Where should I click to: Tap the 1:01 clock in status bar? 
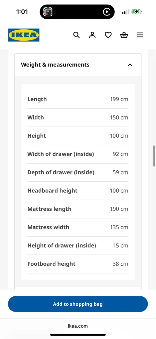22,12
